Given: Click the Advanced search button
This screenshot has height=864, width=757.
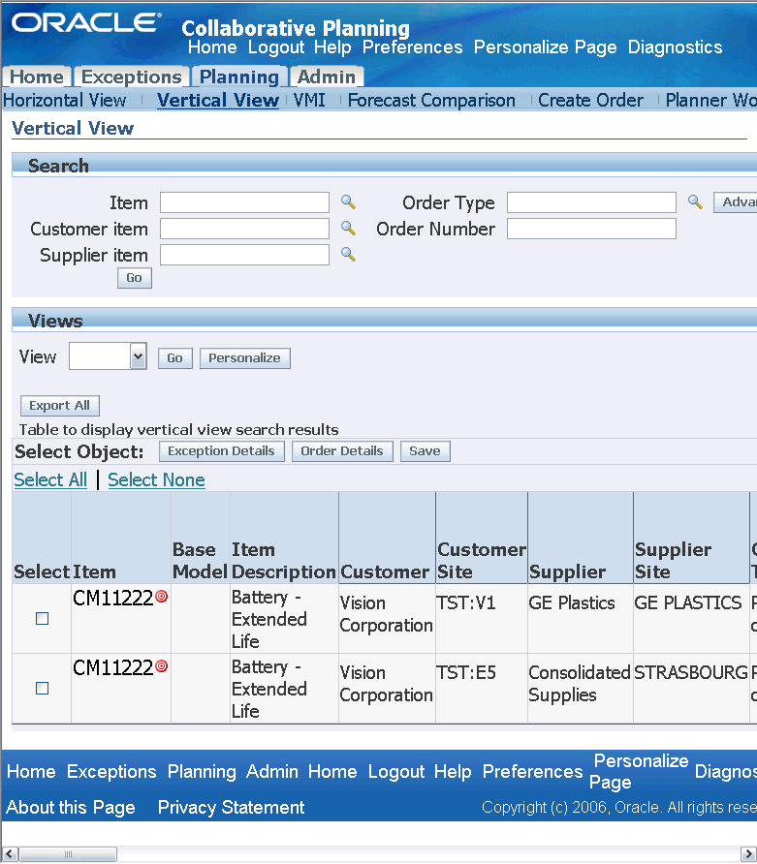Looking at the screenshot, I should [x=736, y=202].
